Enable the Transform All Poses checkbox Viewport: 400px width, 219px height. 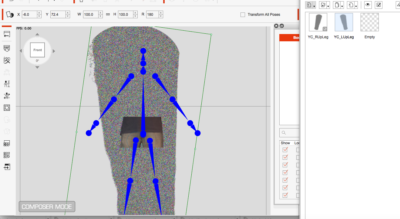tap(243, 15)
